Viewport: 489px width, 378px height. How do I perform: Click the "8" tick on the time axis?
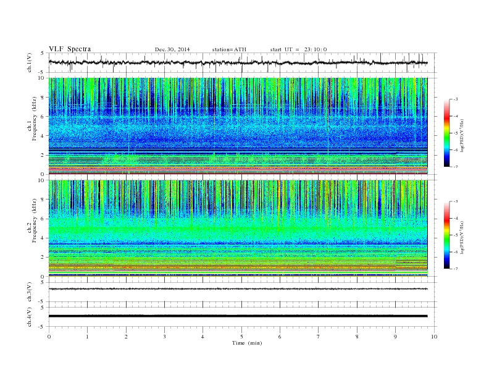coord(357,337)
